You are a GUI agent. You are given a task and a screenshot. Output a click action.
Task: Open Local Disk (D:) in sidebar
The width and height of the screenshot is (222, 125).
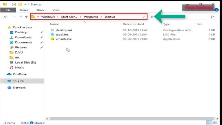pos(26,62)
